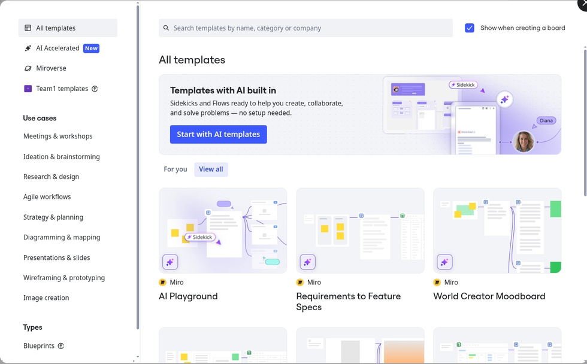Click the New badge next to AI Accelerated
Image resolution: width=587 pixels, height=364 pixels.
(x=91, y=48)
